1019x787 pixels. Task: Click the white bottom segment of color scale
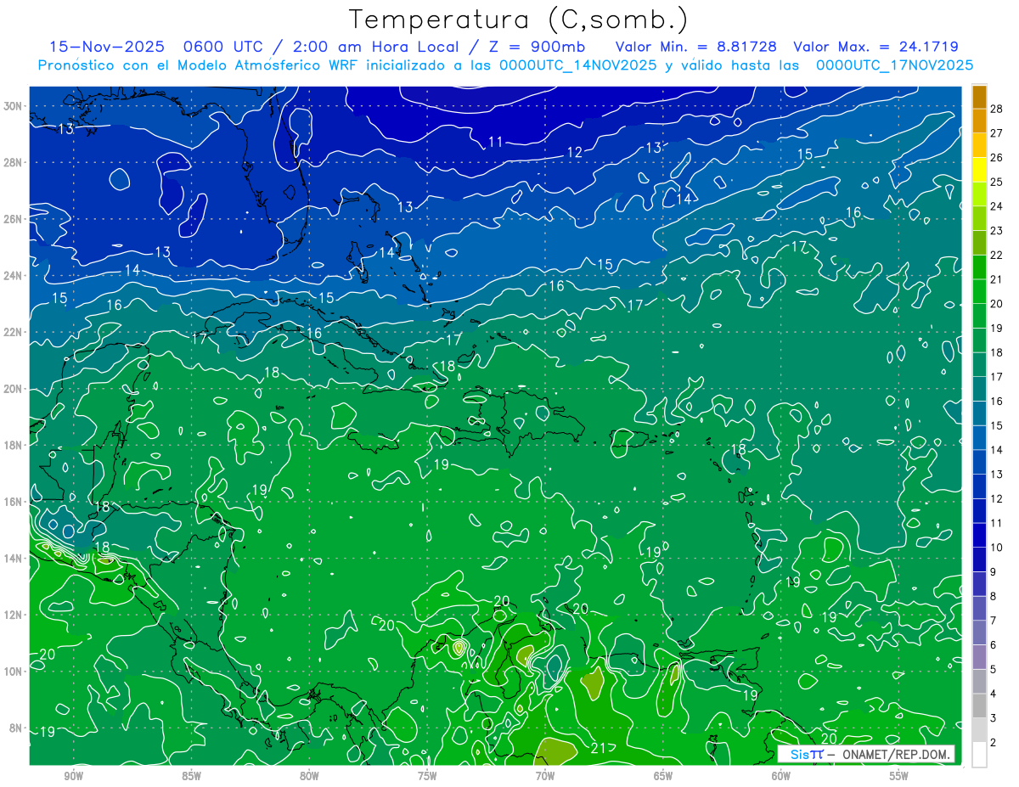[979, 754]
